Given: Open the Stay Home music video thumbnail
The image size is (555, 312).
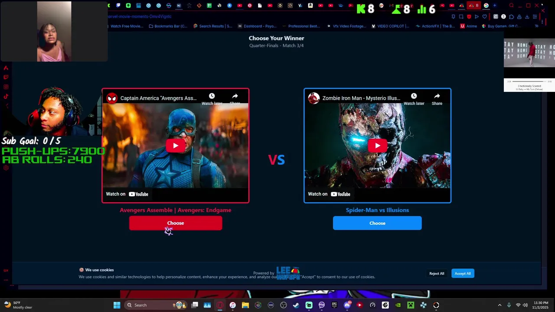Looking at the screenshot, I should pos(529,54).
